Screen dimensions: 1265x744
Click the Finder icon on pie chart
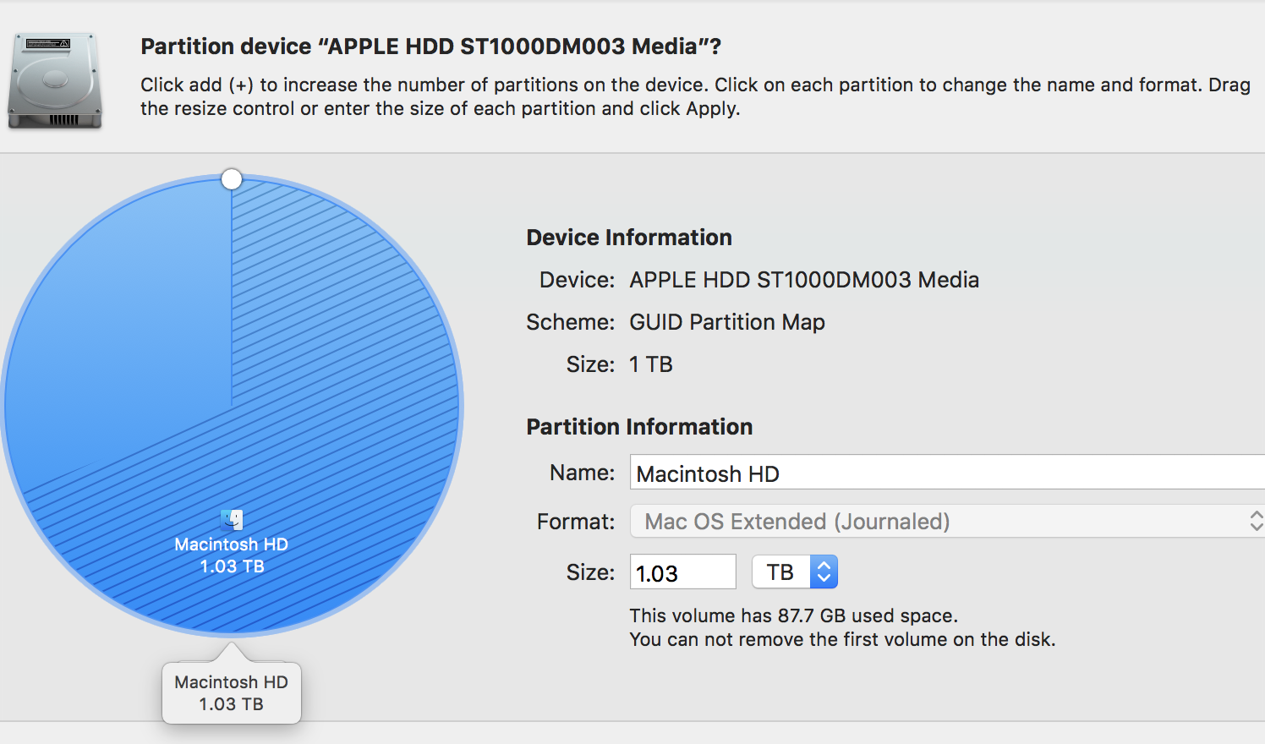[232, 520]
